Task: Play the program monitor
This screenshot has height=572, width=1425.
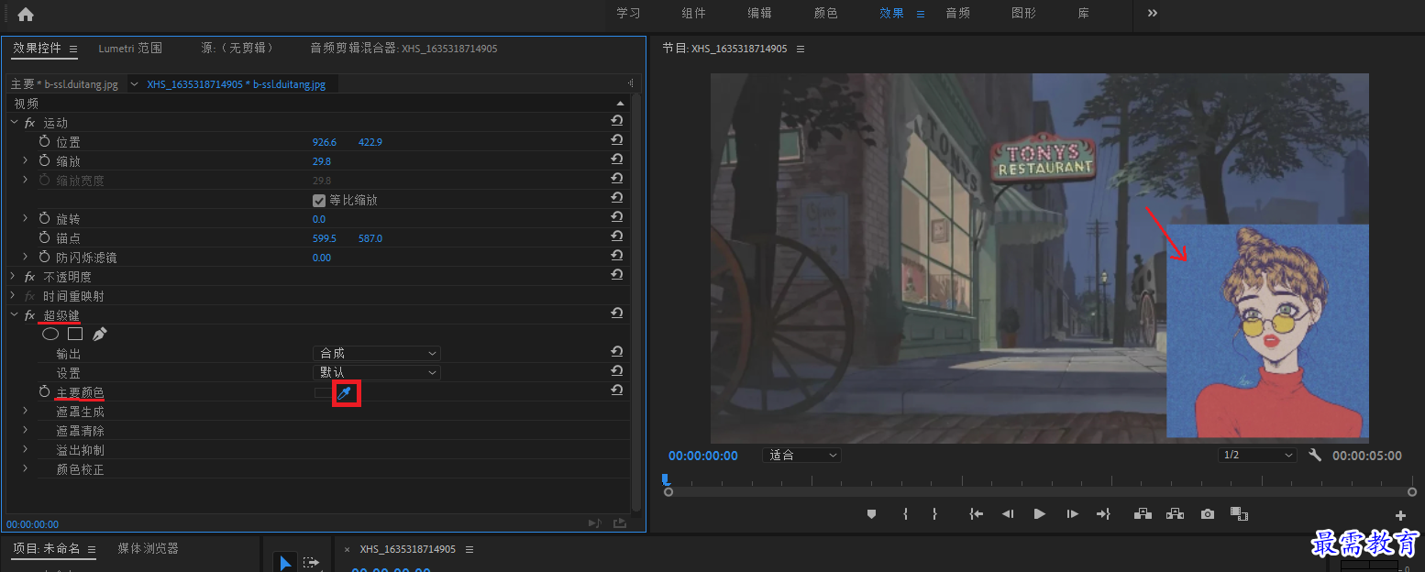Action: [1039, 514]
